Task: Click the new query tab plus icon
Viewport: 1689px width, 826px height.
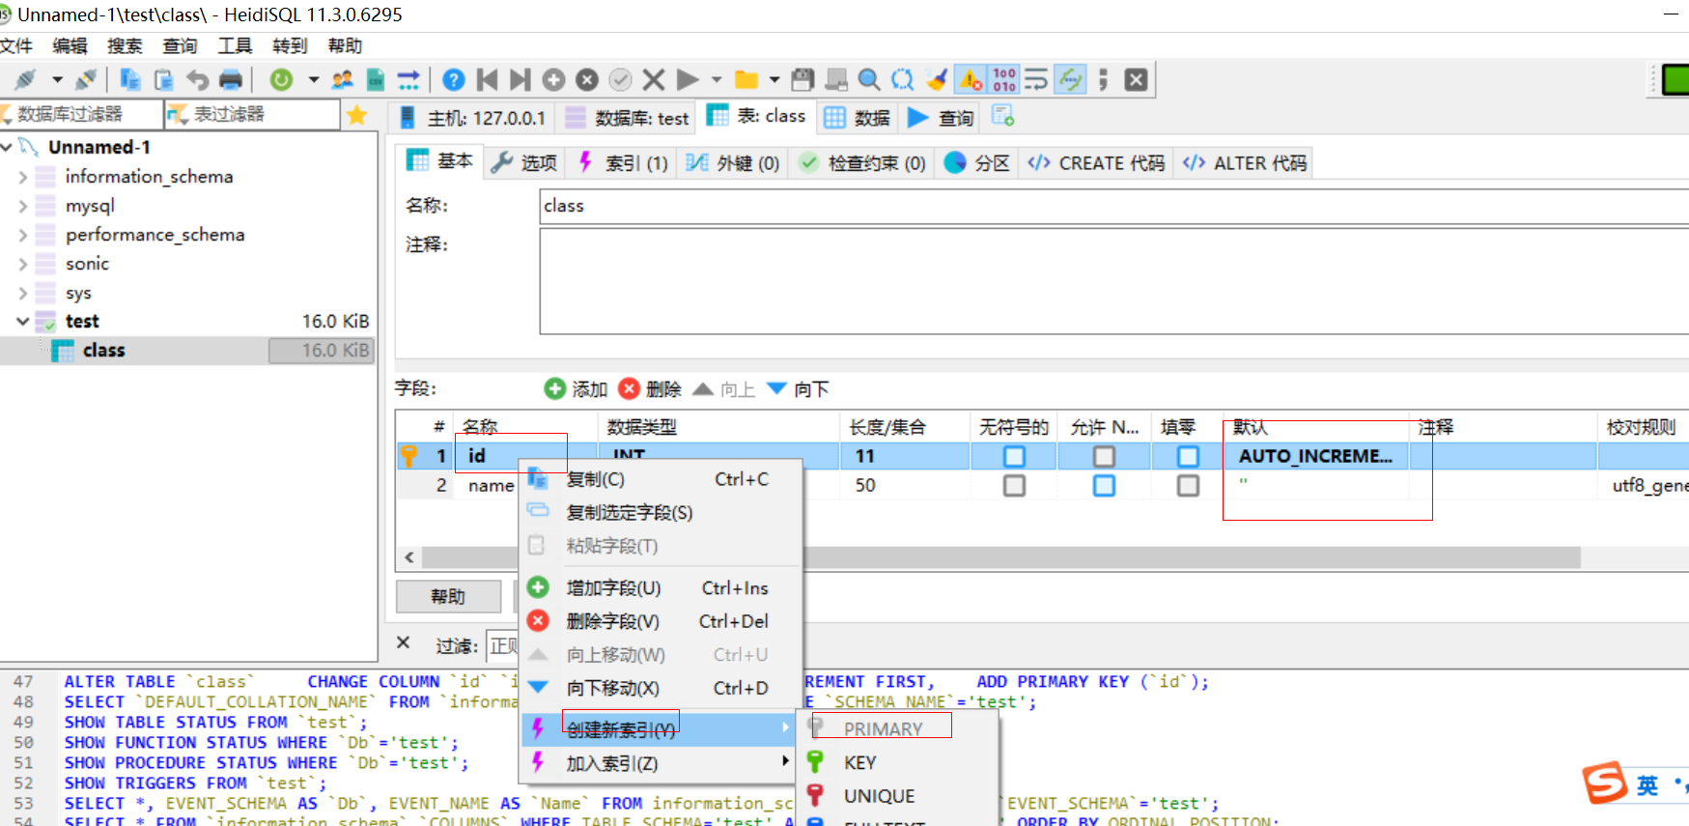Action: click(1003, 116)
